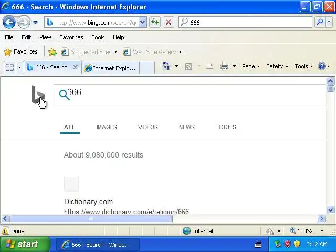Click the Forward navigation arrow button
Screen dimensions: 336x252
[24, 22]
